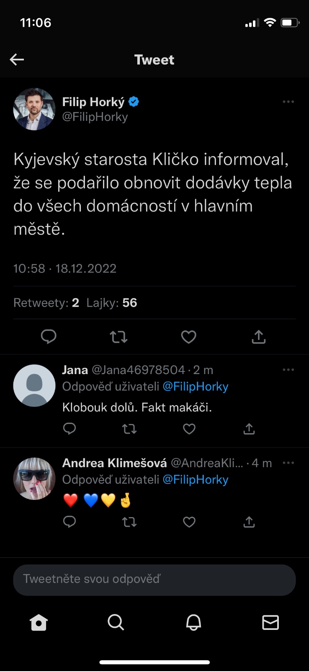
Task: Share the main tweet by Filip Horký
Action: coord(259,337)
